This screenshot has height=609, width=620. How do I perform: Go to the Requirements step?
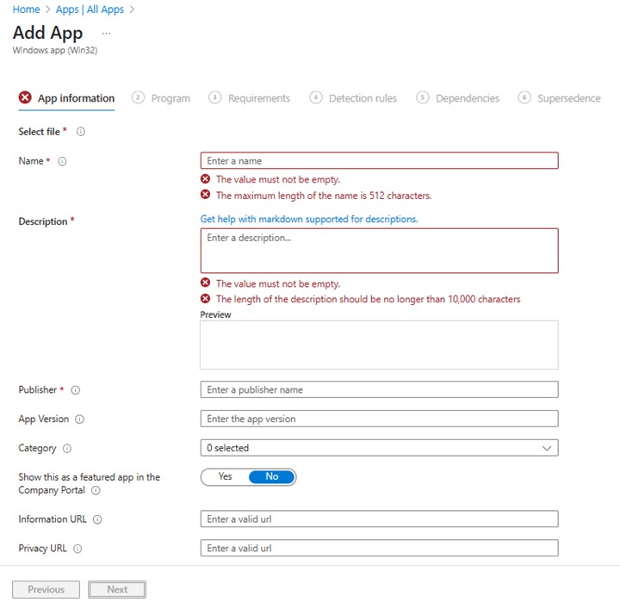pyautogui.click(x=250, y=98)
